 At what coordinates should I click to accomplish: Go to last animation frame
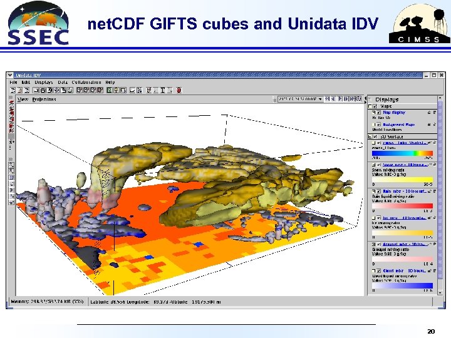pyautogui.click(x=352, y=99)
